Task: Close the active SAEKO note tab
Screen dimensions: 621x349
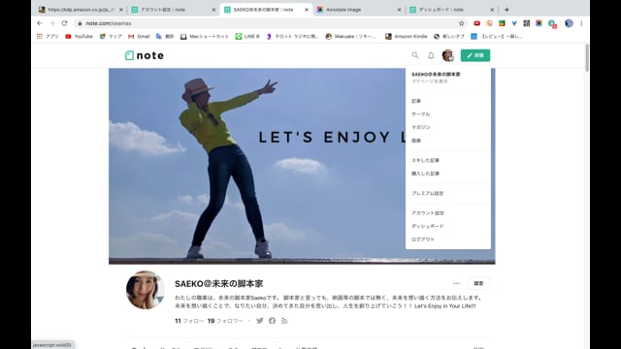Action: (307, 10)
